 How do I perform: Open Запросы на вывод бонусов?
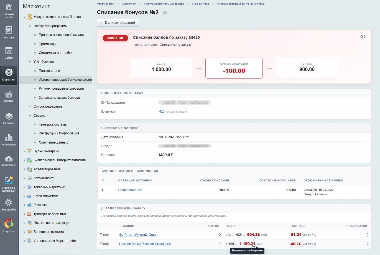(x=59, y=98)
